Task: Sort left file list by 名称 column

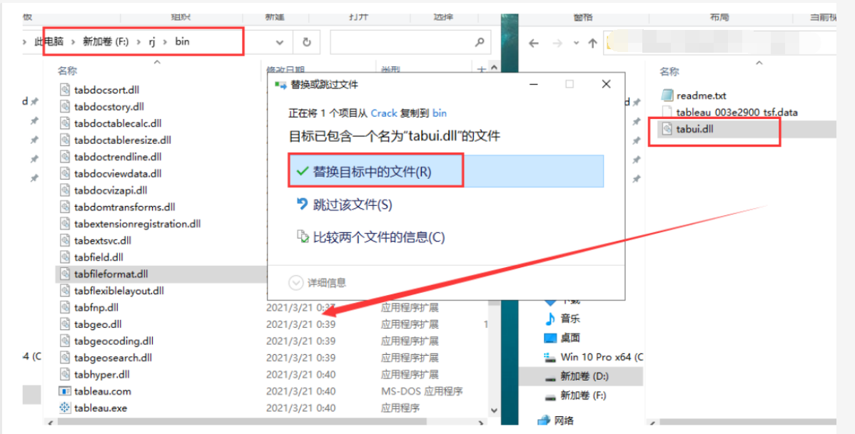Action: point(68,71)
